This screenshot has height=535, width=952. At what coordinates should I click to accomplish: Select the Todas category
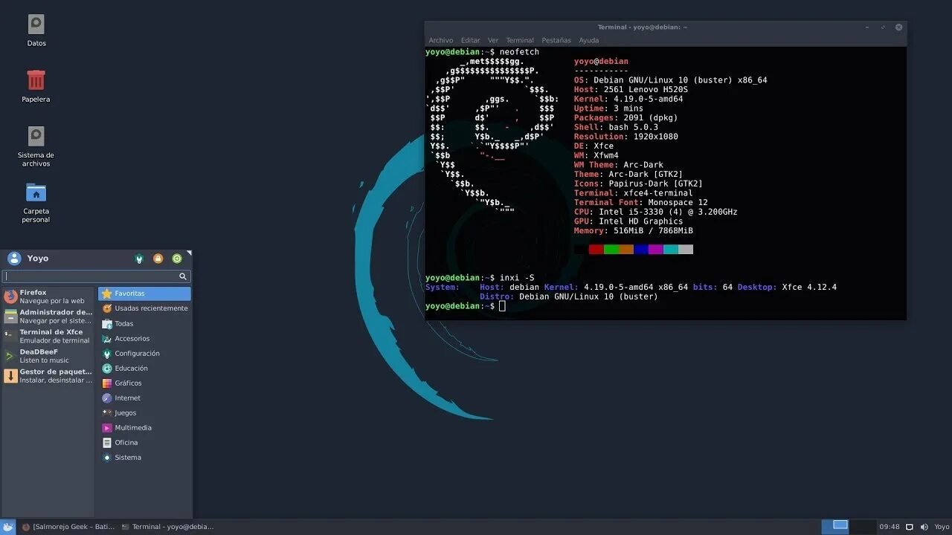click(144, 323)
